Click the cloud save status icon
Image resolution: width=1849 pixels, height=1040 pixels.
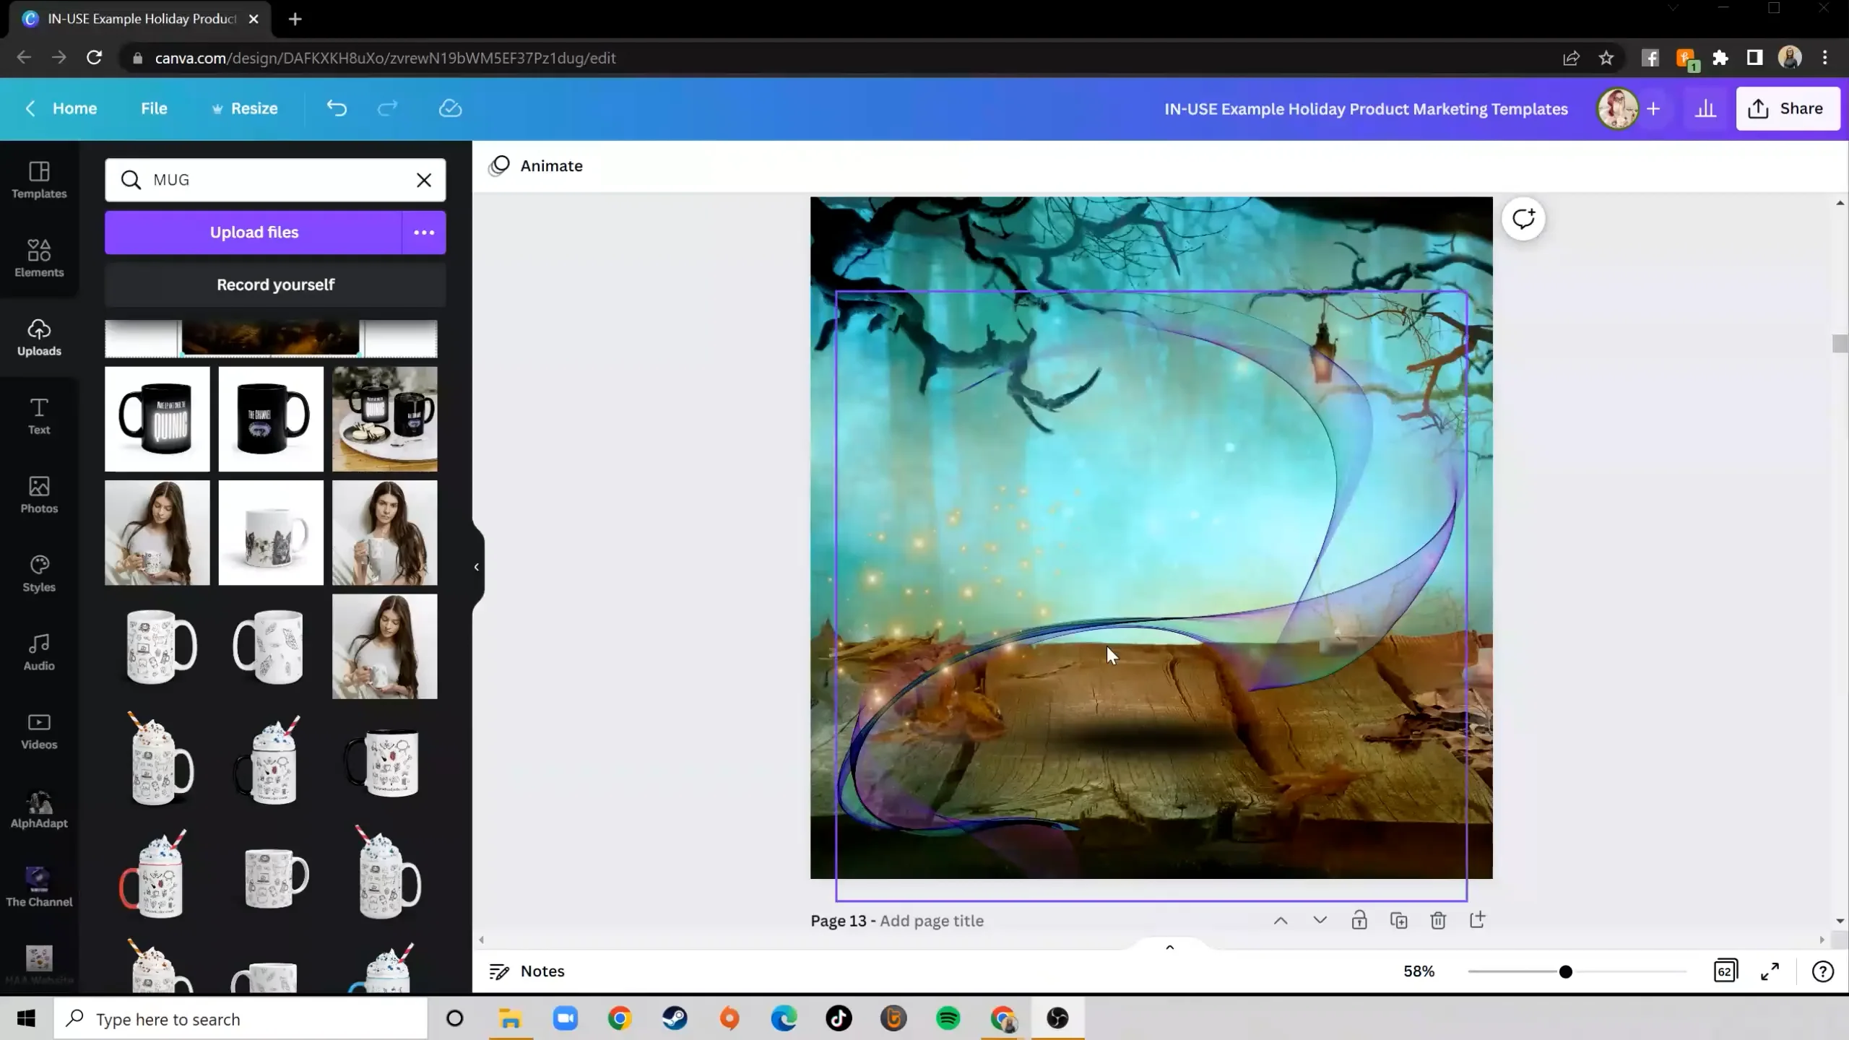[x=450, y=108]
